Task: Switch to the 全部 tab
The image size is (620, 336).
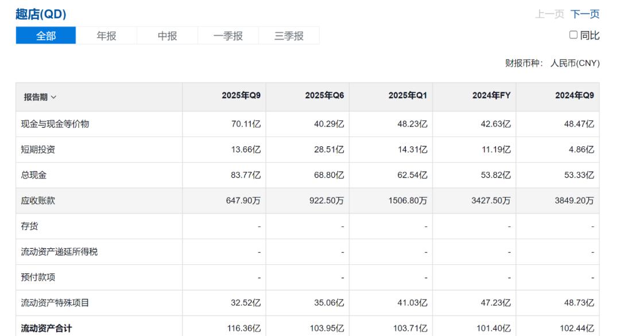Action: (46, 36)
